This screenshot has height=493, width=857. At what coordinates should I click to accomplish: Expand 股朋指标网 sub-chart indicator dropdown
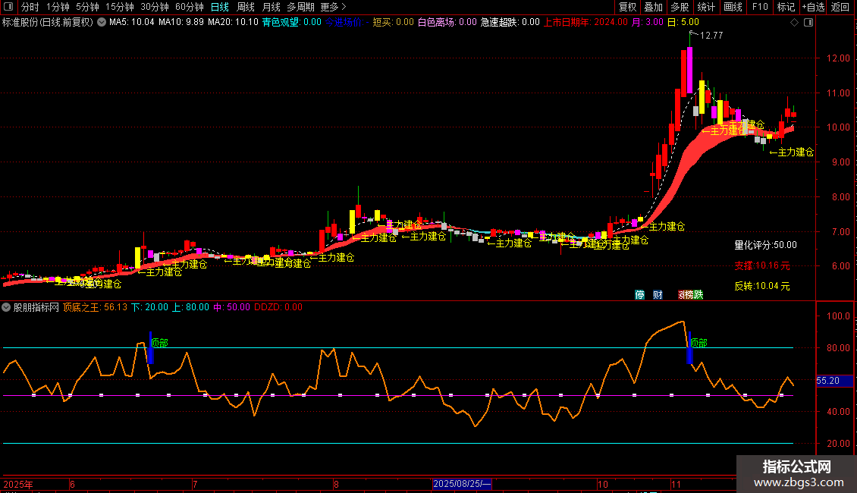click(6, 307)
